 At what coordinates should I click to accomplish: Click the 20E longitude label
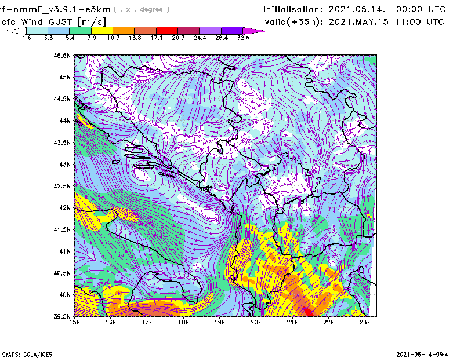click(x=256, y=322)
